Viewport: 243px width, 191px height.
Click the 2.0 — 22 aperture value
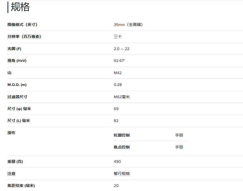click(x=121, y=49)
